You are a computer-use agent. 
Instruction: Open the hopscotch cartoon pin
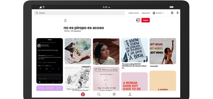(78, 78)
